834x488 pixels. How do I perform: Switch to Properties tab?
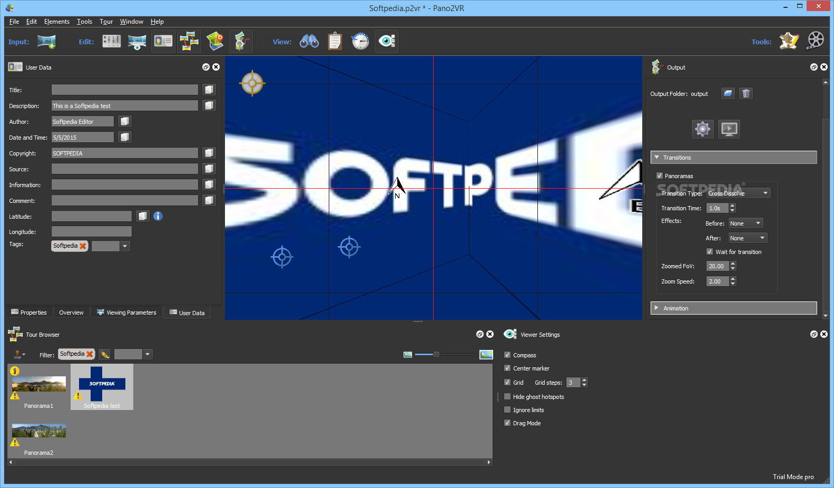coord(29,313)
